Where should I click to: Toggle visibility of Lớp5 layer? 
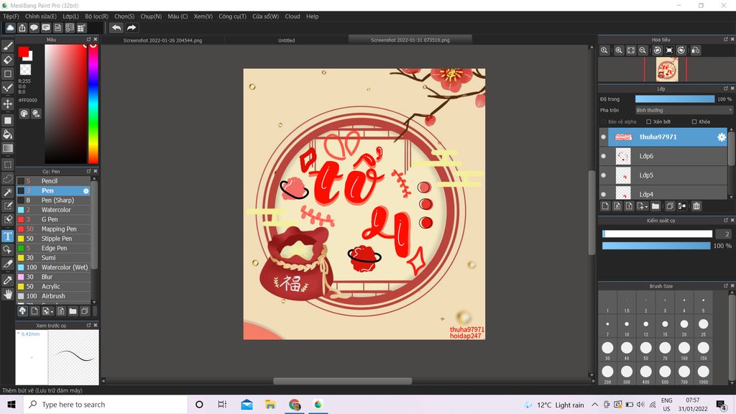(x=603, y=175)
